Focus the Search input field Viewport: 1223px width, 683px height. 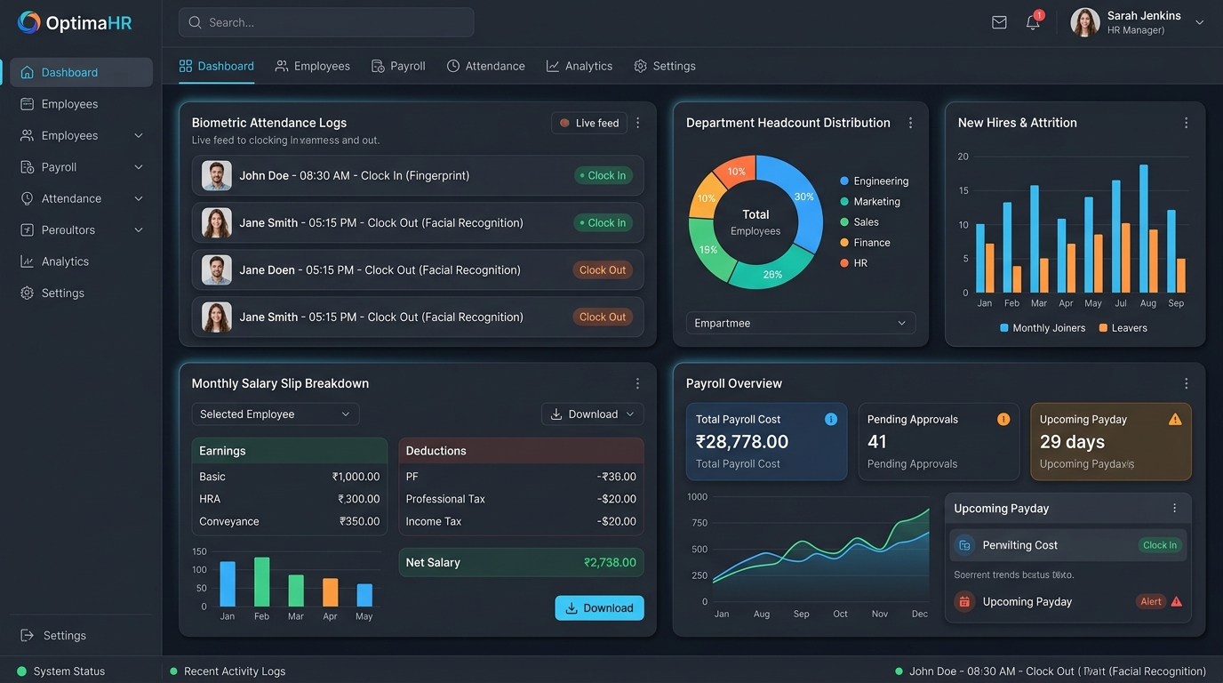point(326,22)
